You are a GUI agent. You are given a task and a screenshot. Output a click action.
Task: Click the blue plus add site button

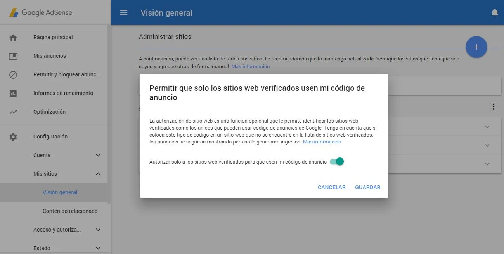(x=476, y=47)
